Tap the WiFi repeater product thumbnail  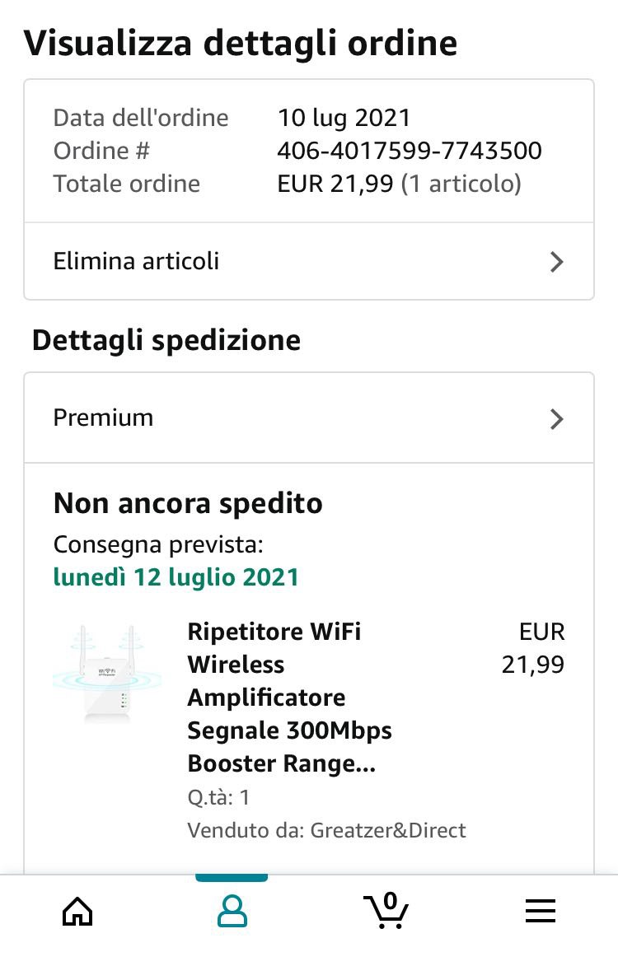pos(107,674)
